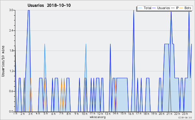The image size is (195, 120).
Task: Click the '3 h' x-axis label
Action: coord(31,114)
